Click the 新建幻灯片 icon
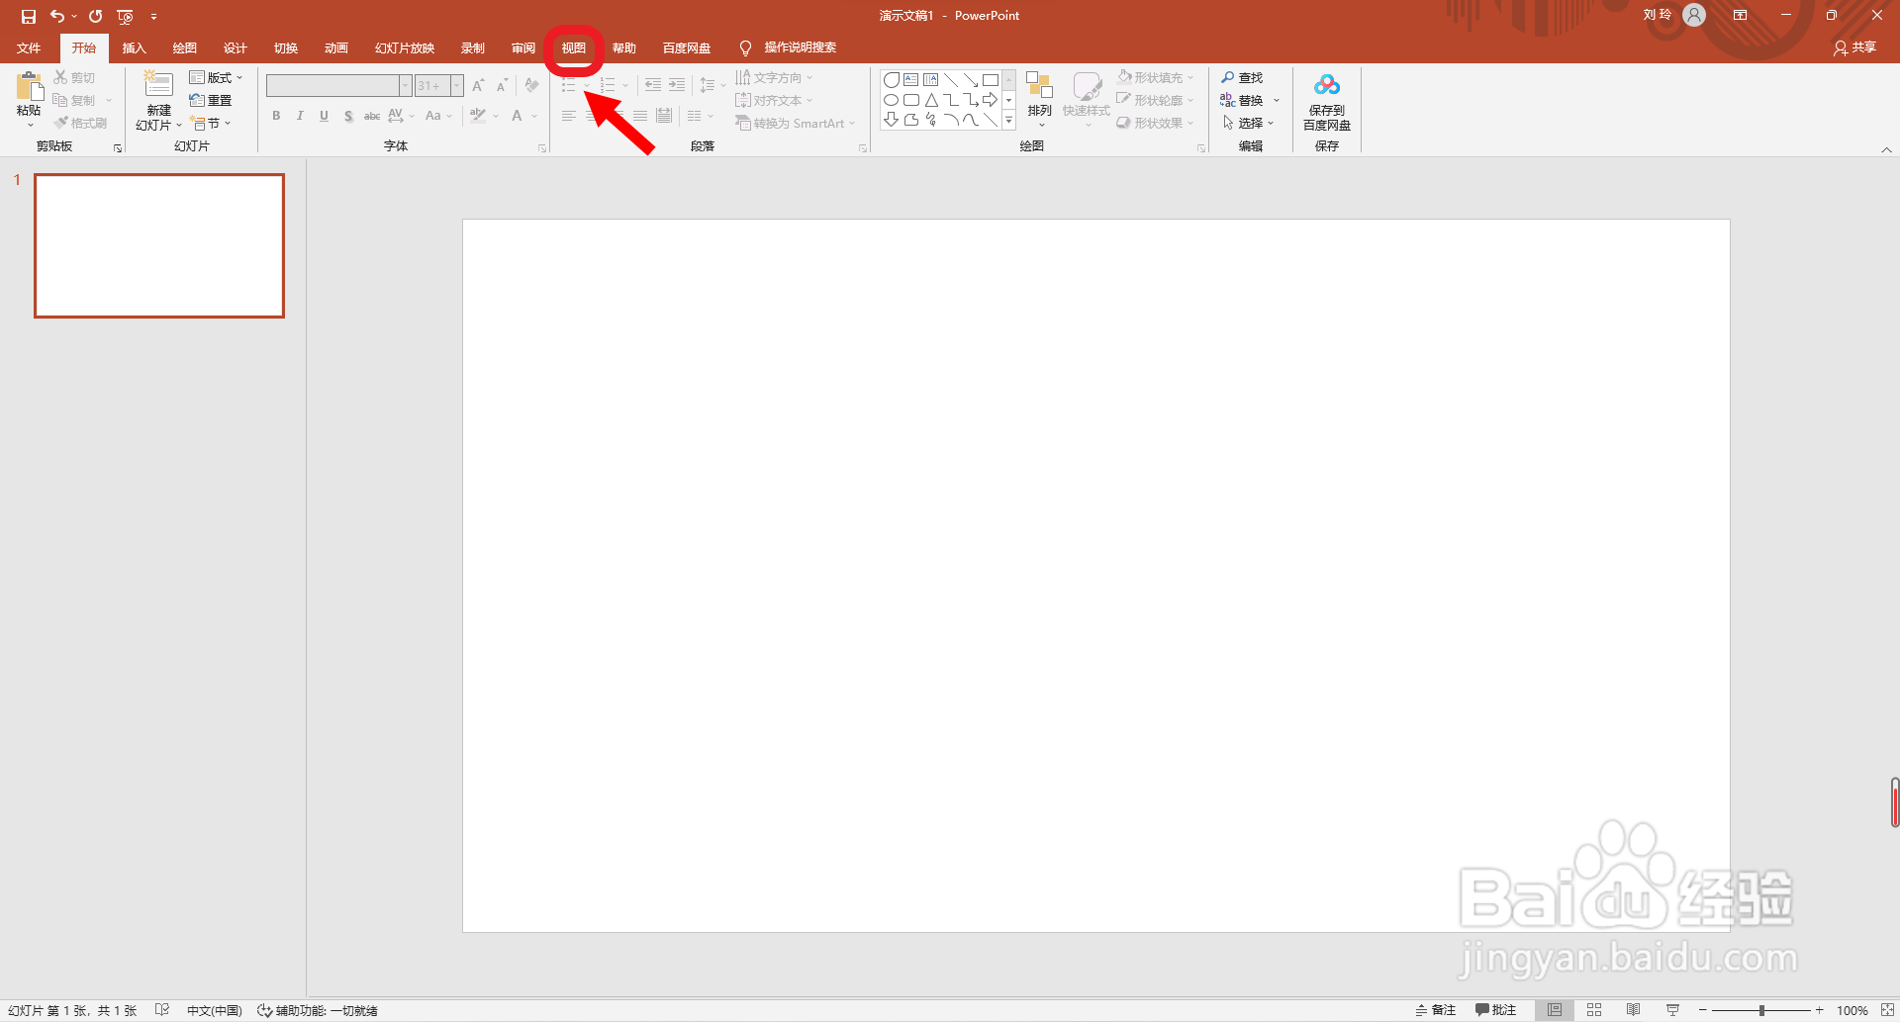This screenshot has width=1900, height=1022. (158, 85)
